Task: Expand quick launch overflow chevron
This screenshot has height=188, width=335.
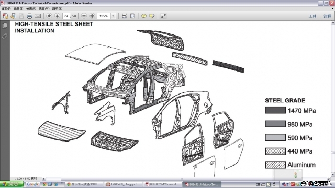Action: point(62,183)
